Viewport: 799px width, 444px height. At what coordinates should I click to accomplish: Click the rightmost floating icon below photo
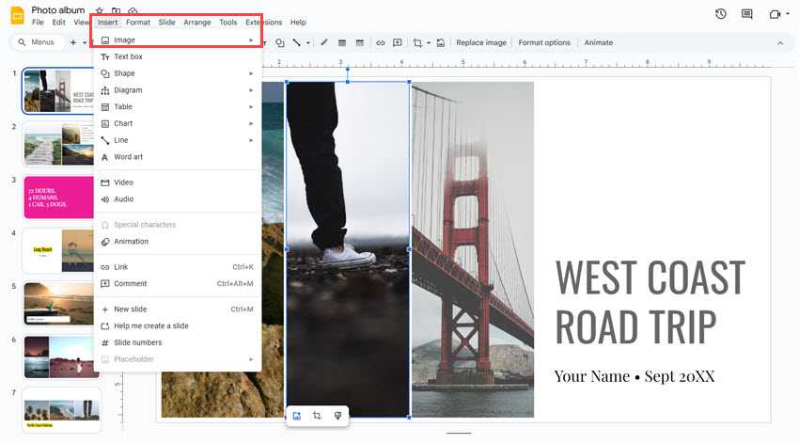tap(337, 416)
